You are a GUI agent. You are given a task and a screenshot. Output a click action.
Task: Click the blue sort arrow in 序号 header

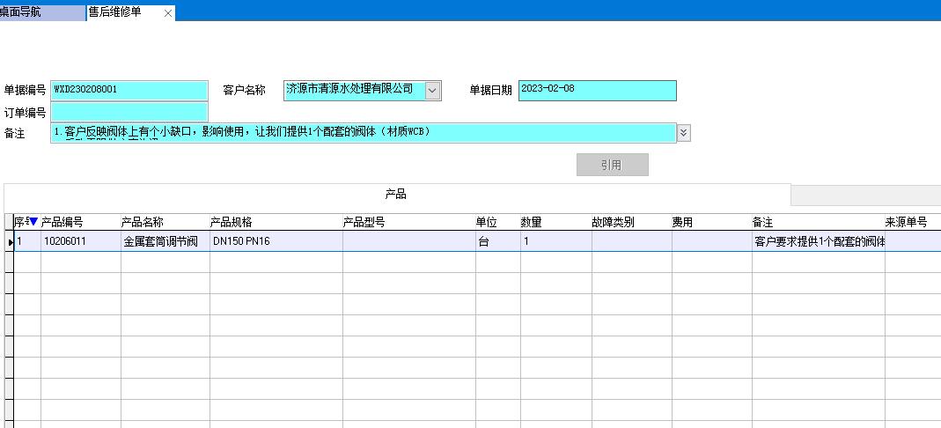34,222
